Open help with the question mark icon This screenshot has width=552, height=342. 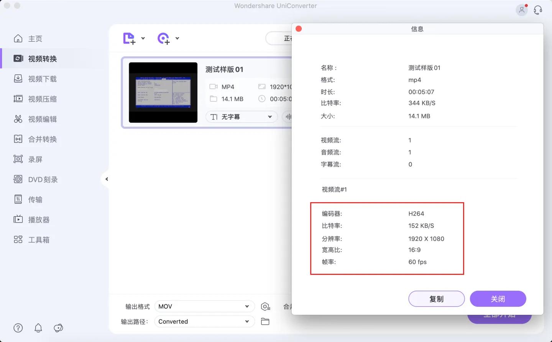(x=18, y=328)
